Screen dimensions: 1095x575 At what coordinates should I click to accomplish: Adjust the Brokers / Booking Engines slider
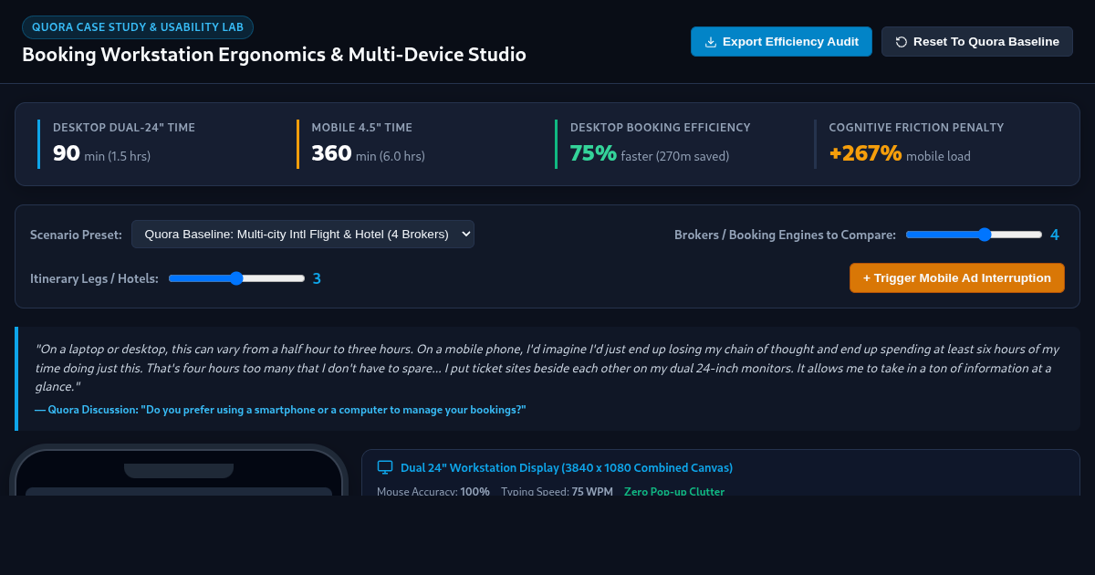tap(974, 235)
